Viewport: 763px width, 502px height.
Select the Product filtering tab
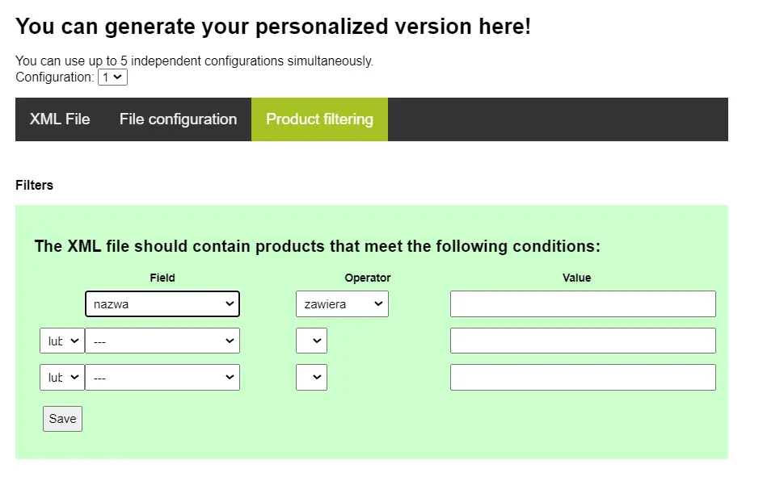(318, 119)
